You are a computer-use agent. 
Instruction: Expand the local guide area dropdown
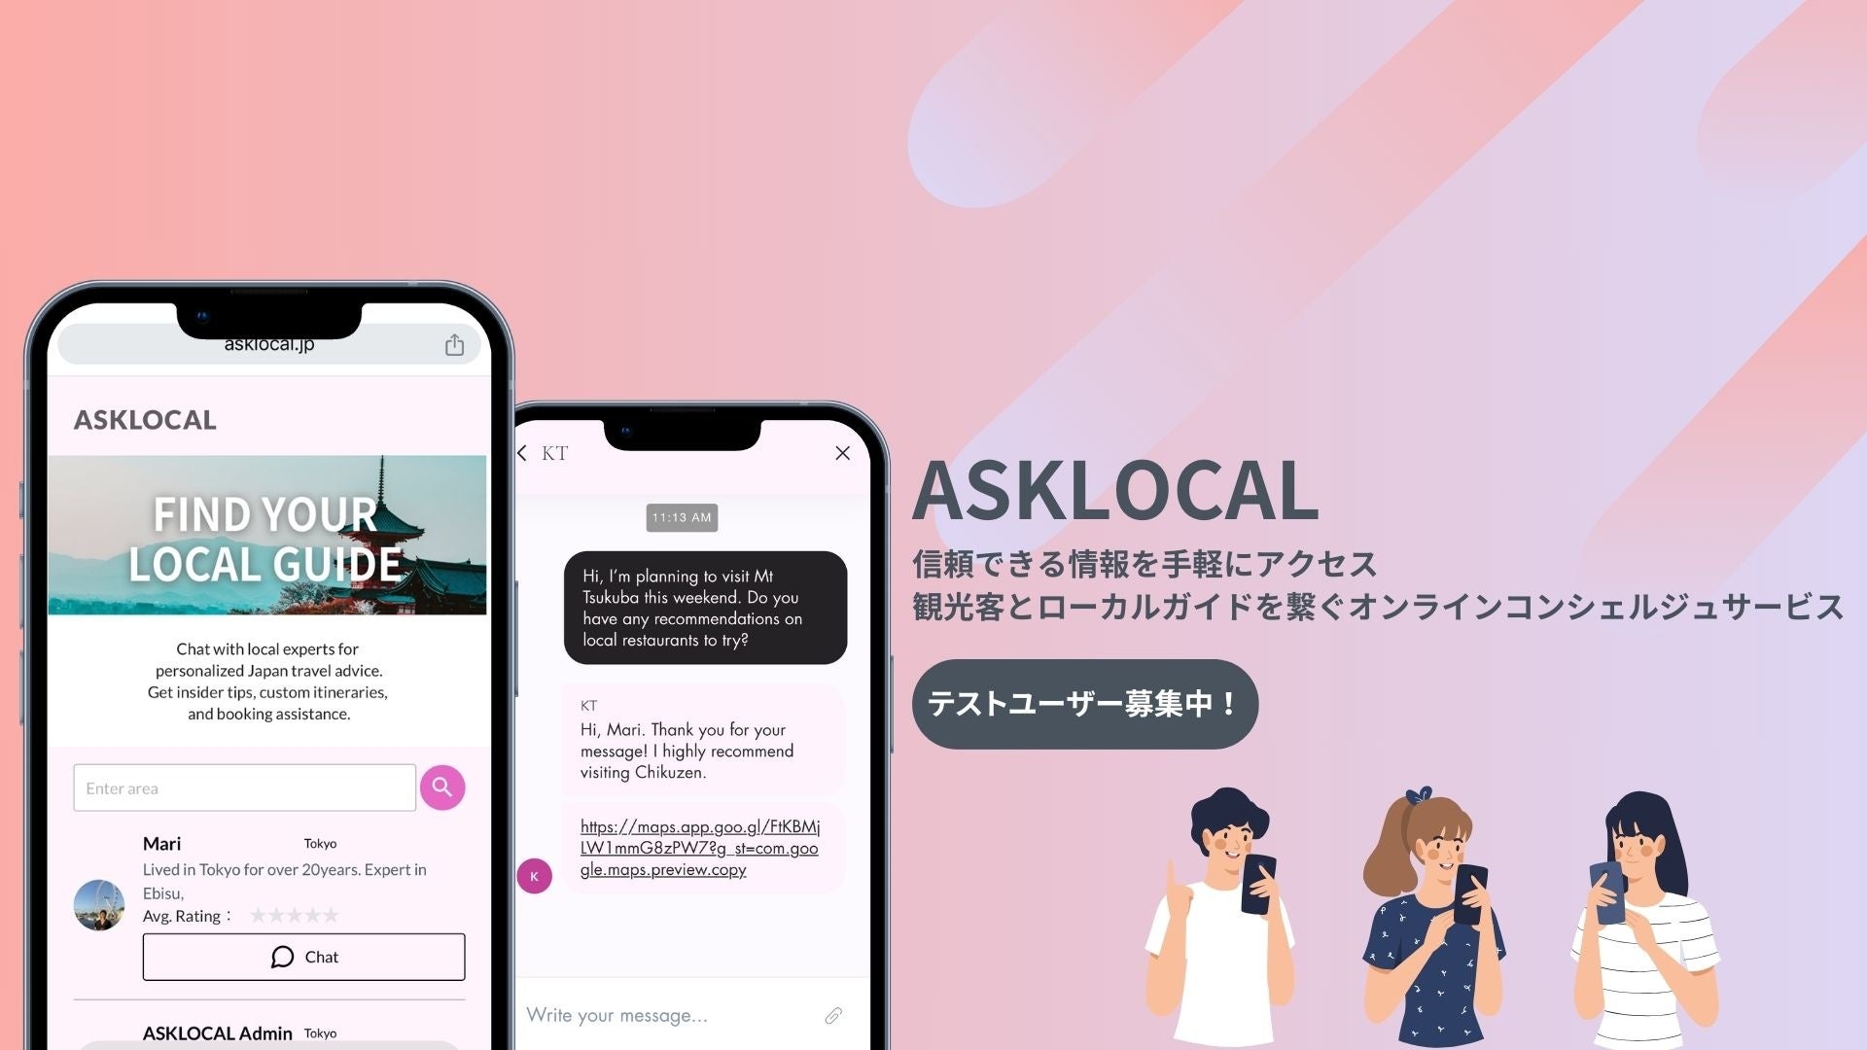[244, 787]
